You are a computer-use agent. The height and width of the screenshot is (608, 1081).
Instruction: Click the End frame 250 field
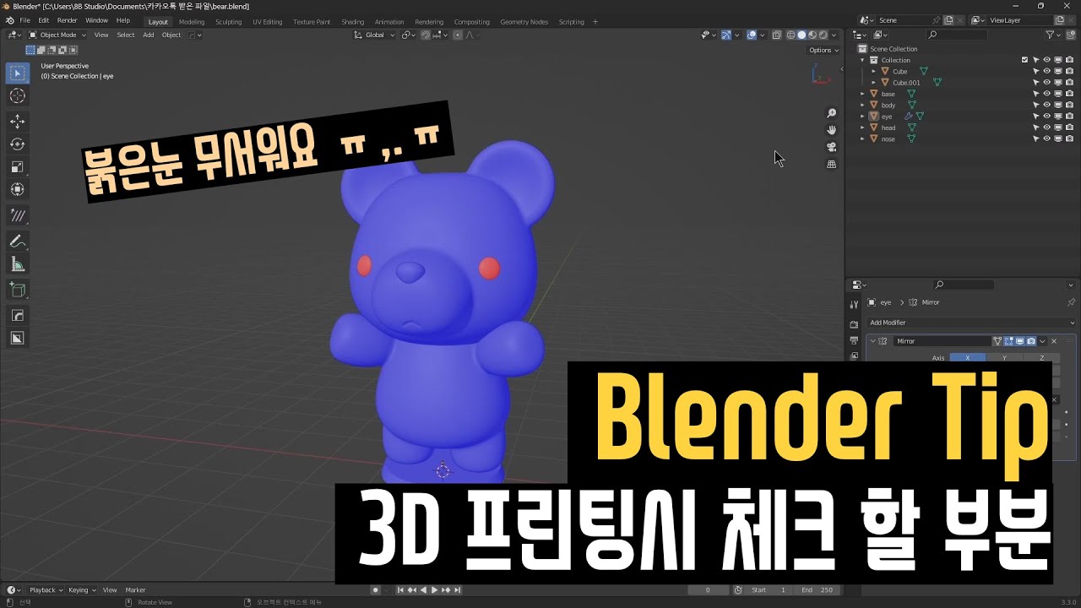point(818,590)
